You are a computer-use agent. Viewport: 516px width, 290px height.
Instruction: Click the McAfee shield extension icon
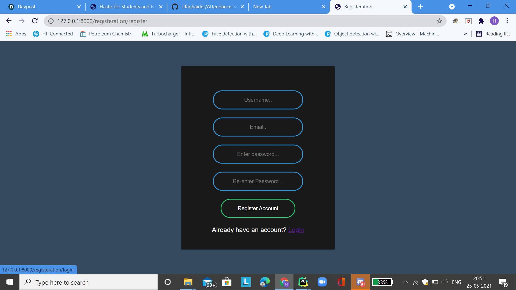(468, 21)
